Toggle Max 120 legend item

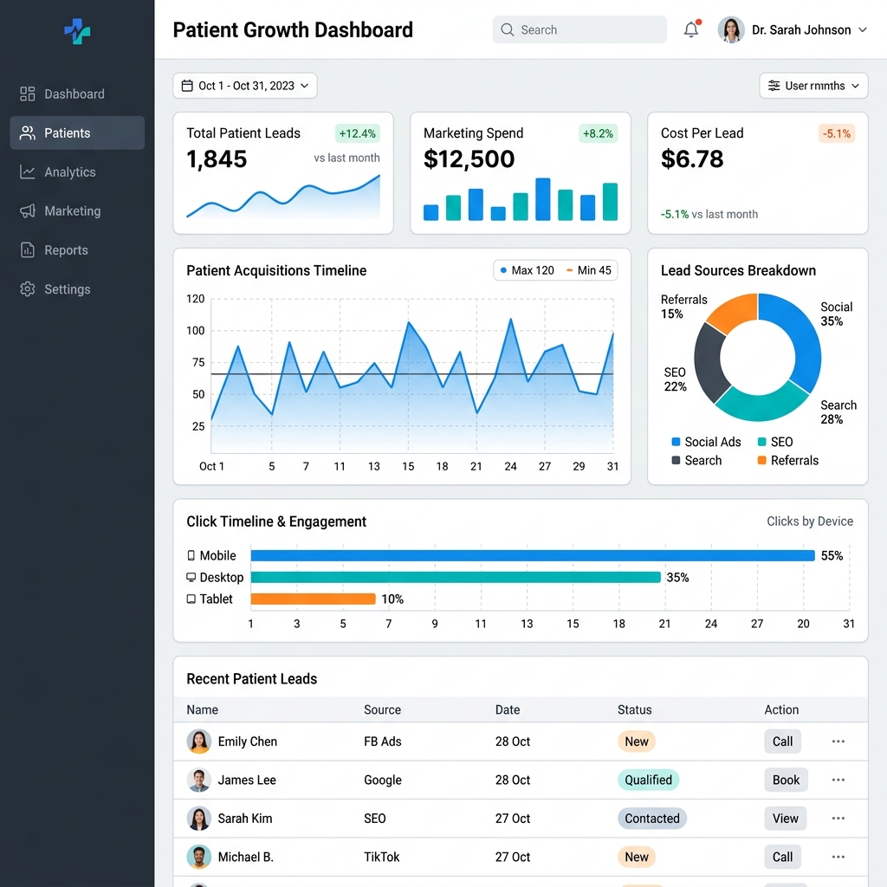[x=528, y=270]
